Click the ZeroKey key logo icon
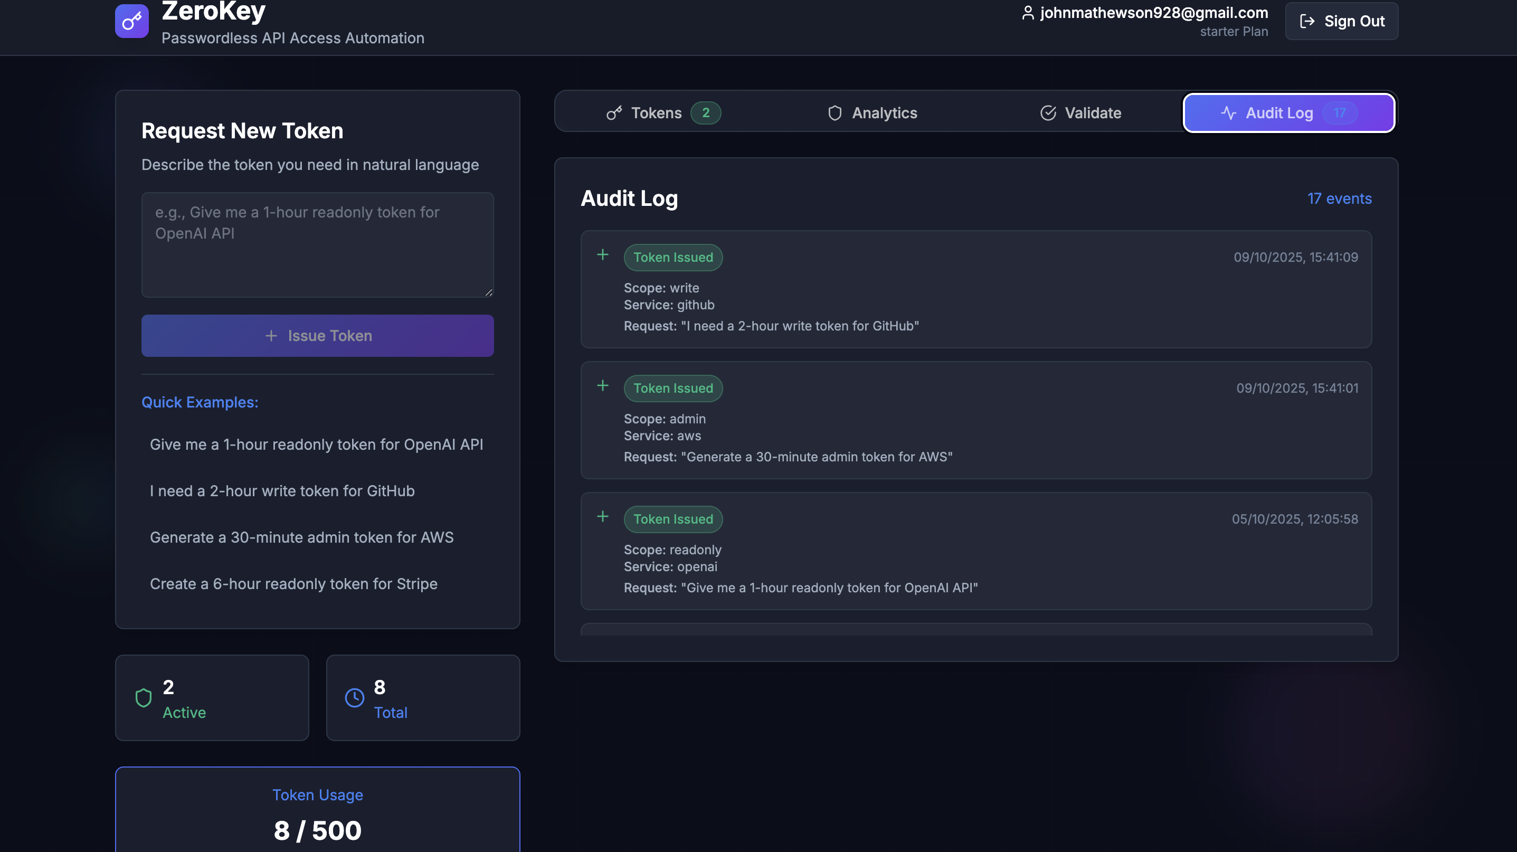This screenshot has width=1517, height=852. (x=131, y=21)
